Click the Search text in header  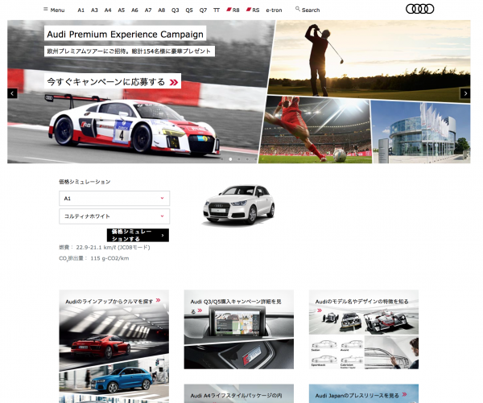311,10
